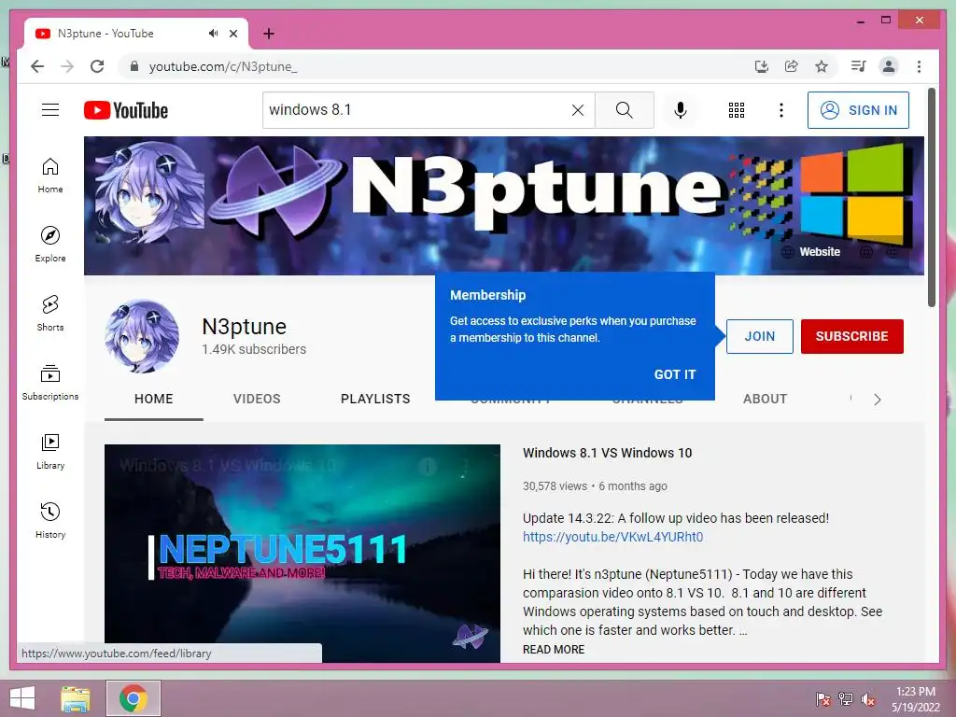
Task: Open Shorts in sidebar
Action: click(50, 314)
